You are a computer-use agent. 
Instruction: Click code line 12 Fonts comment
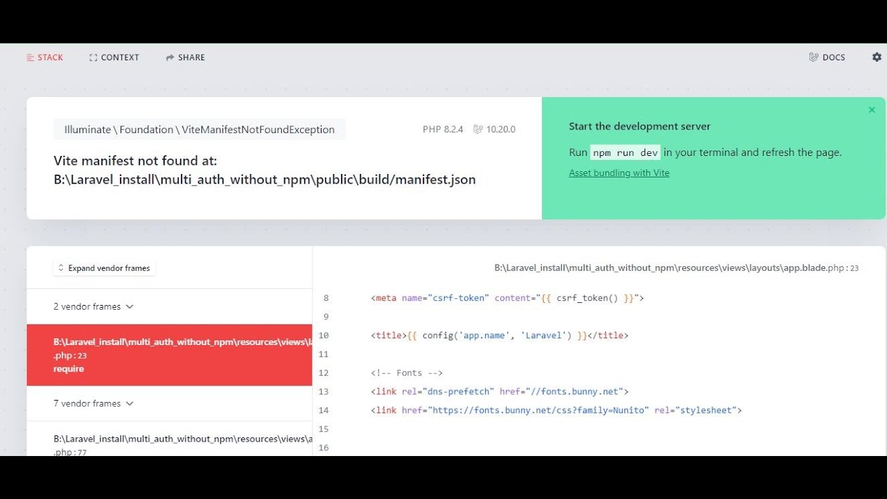click(x=407, y=373)
